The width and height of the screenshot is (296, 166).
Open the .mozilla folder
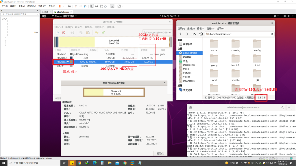point(235,75)
